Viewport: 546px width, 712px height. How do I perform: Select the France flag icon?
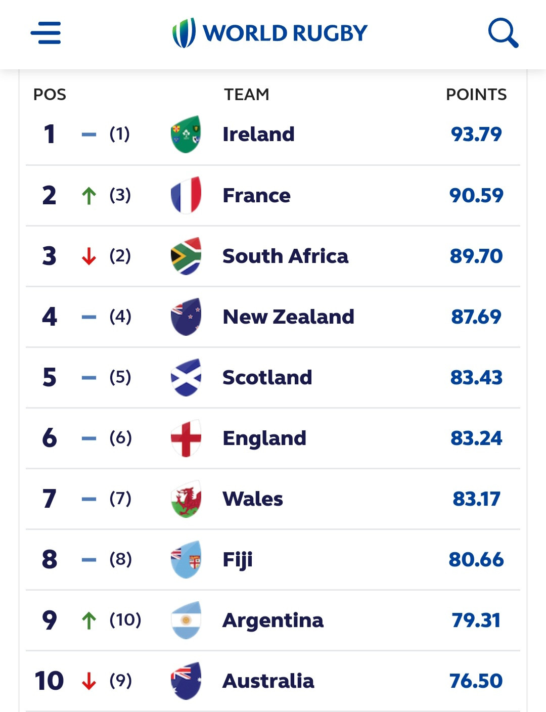coord(186,195)
